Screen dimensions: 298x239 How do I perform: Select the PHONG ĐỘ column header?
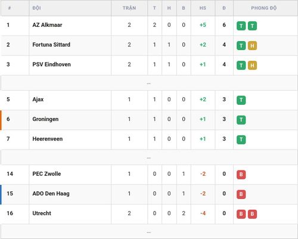(264, 8)
